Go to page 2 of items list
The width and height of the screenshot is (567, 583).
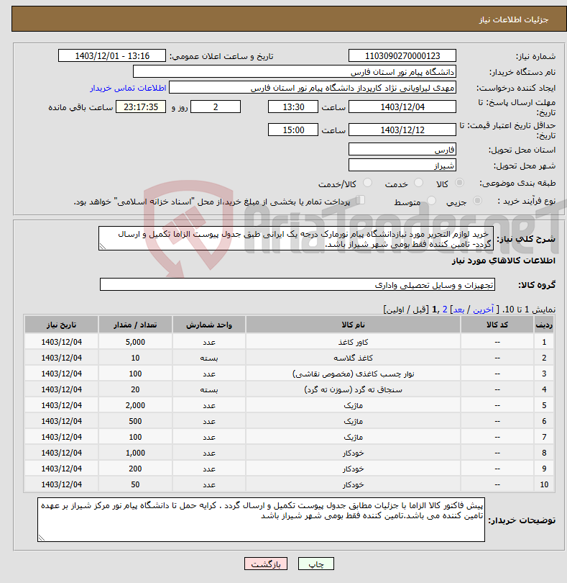(x=445, y=309)
